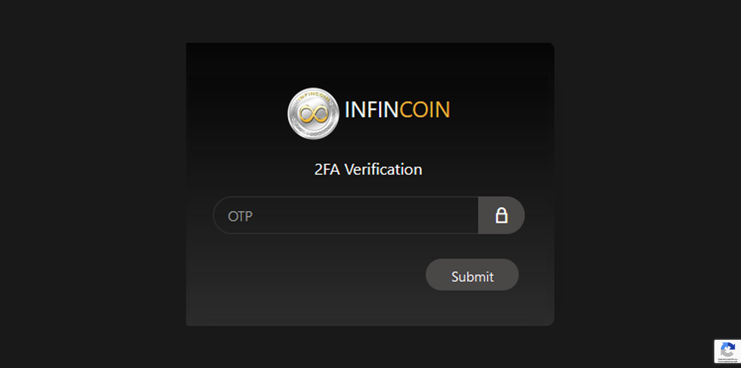Click the gold infinity symbol on the coin
Viewport: 741px width, 368px height.
point(313,114)
